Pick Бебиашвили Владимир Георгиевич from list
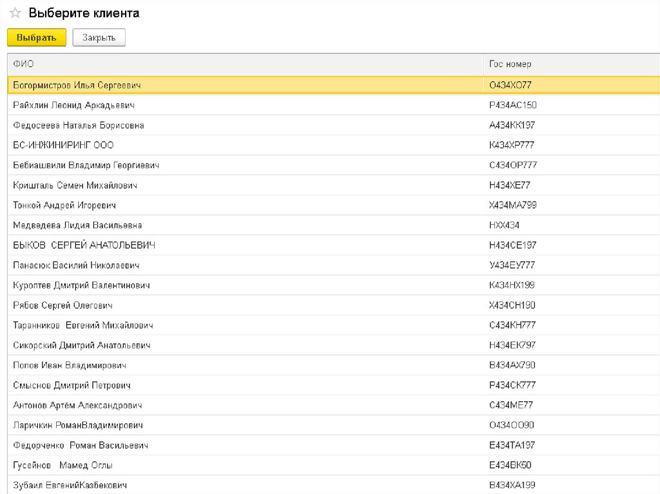The image size is (660, 494). [86, 165]
